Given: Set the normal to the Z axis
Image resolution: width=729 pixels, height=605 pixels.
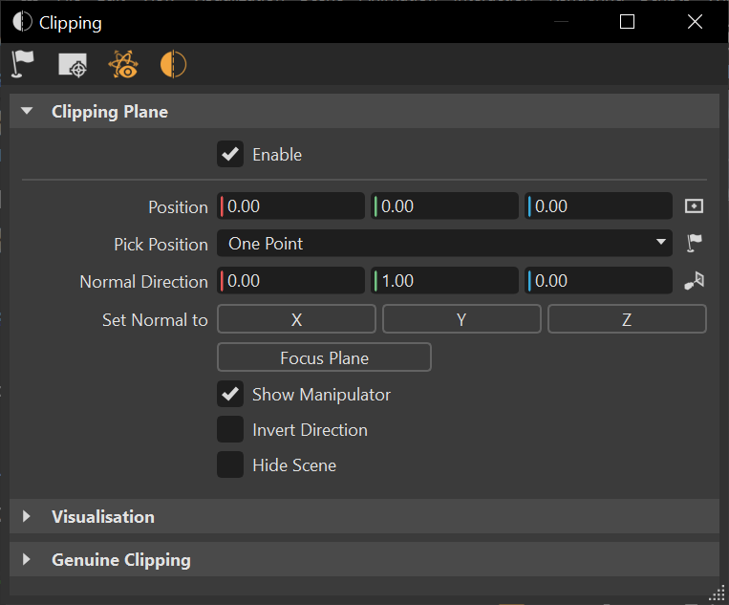Looking at the screenshot, I should (x=627, y=320).
